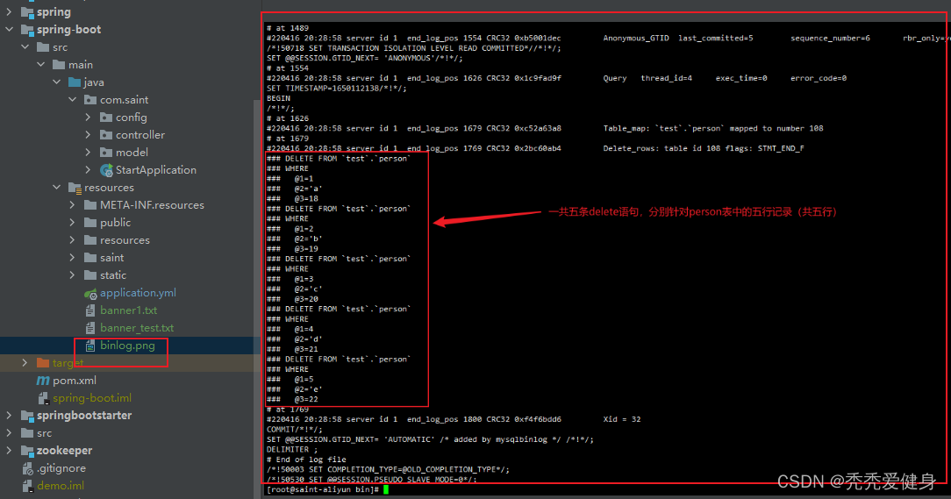Expand the zookeeper module
951x499 pixels.
(9, 451)
